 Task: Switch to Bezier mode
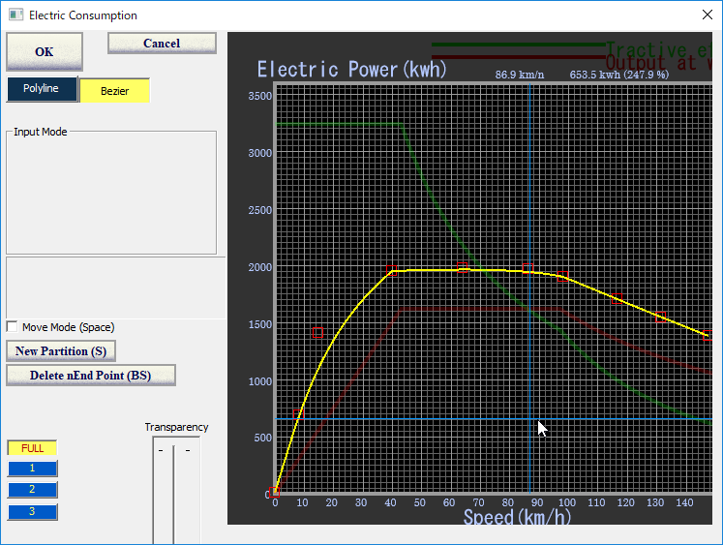click(x=115, y=91)
